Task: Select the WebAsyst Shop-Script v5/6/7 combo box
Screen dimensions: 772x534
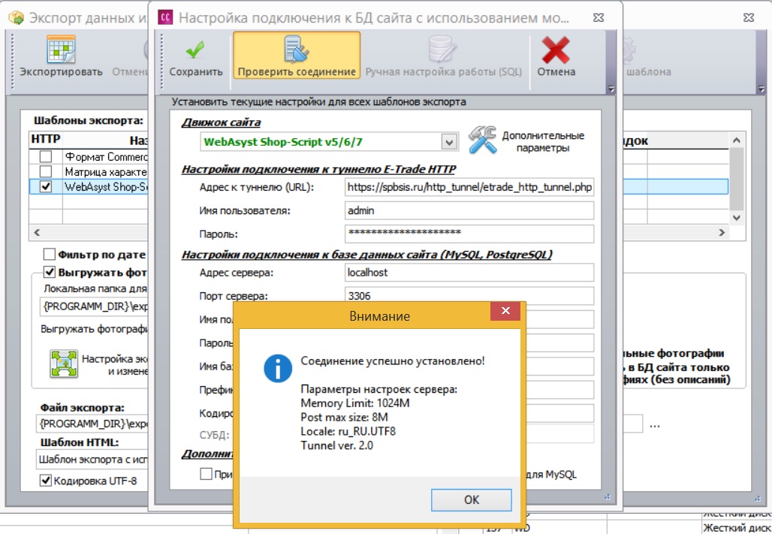Action: [329, 142]
